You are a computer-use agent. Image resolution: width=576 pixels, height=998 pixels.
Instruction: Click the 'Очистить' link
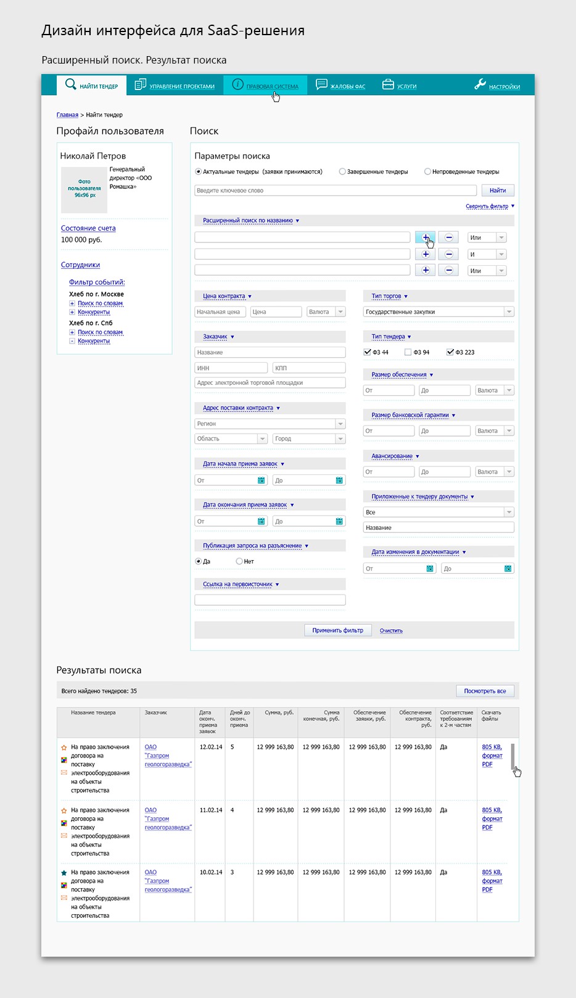(x=391, y=630)
